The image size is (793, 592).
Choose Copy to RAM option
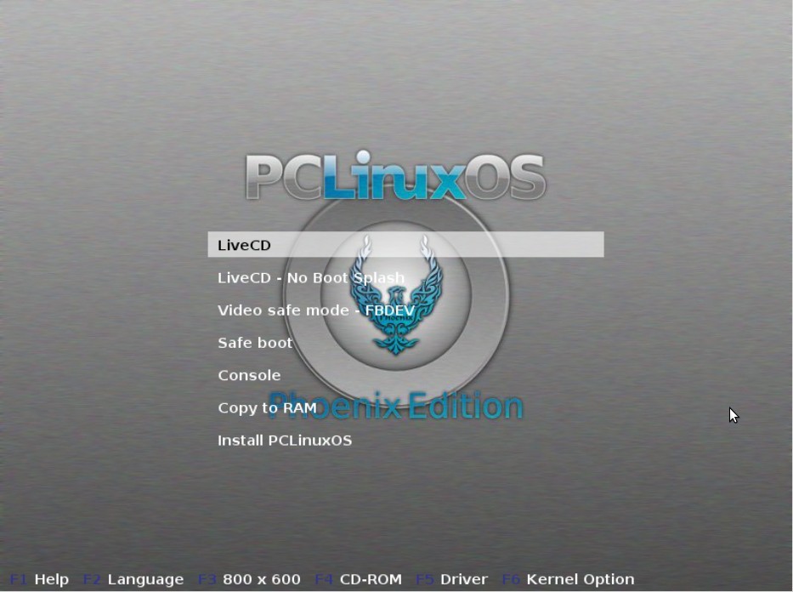pos(267,407)
